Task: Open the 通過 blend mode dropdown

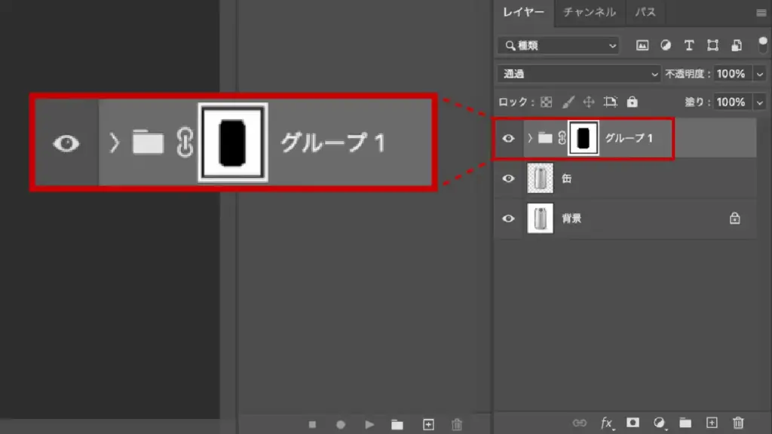Action: click(x=579, y=74)
